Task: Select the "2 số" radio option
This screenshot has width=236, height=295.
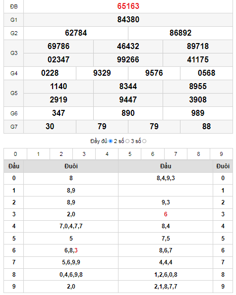Action: point(127,141)
